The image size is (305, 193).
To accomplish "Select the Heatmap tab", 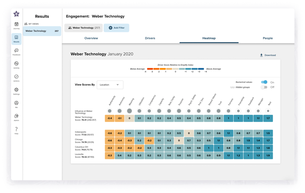I will [x=209, y=38].
